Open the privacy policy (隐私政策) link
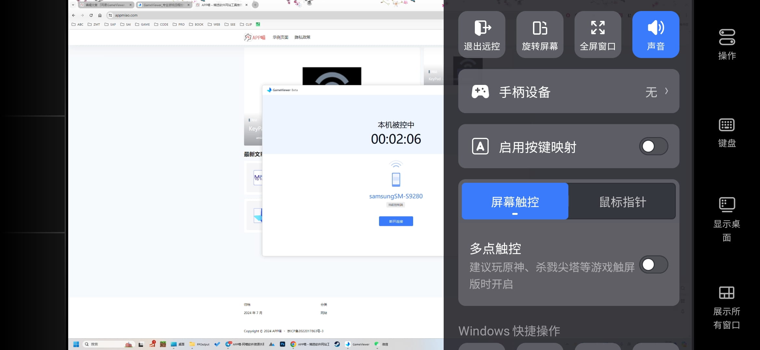 click(302, 37)
